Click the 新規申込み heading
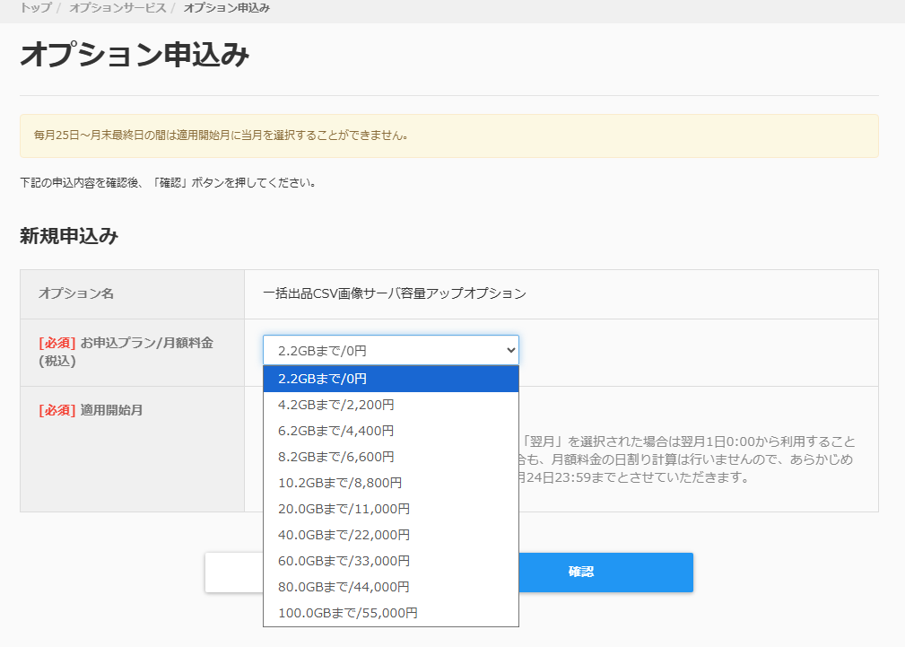The image size is (905, 647). (x=69, y=236)
